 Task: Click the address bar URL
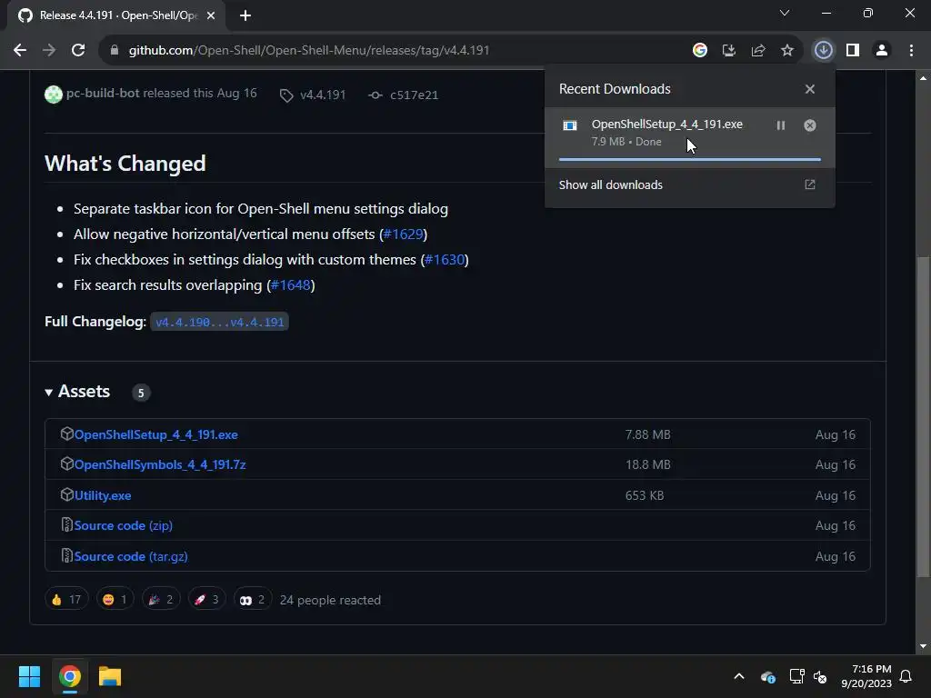pyautogui.click(x=309, y=51)
